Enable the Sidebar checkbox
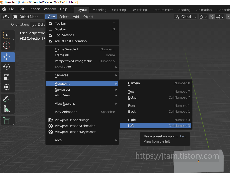230x173 pixels. (x=50, y=29)
